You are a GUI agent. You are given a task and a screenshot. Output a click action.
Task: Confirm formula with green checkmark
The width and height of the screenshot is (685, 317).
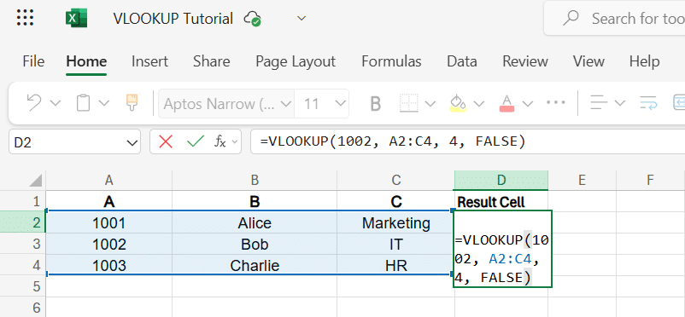(196, 141)
